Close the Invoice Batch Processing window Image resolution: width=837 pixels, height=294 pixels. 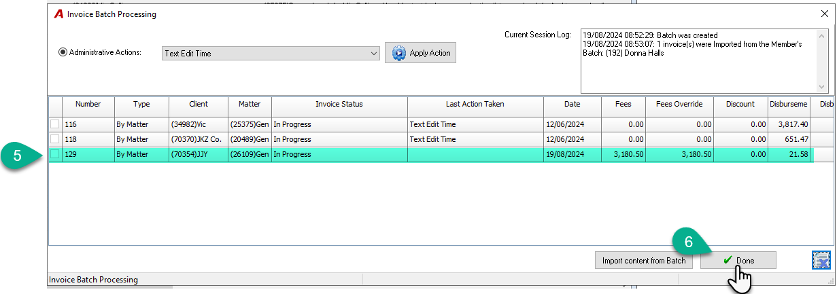(825, 14)
